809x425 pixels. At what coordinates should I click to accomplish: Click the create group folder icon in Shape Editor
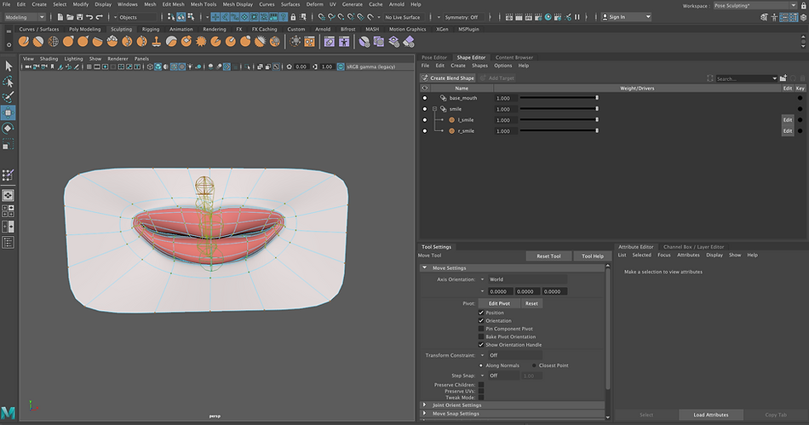(x=783, y=78)
